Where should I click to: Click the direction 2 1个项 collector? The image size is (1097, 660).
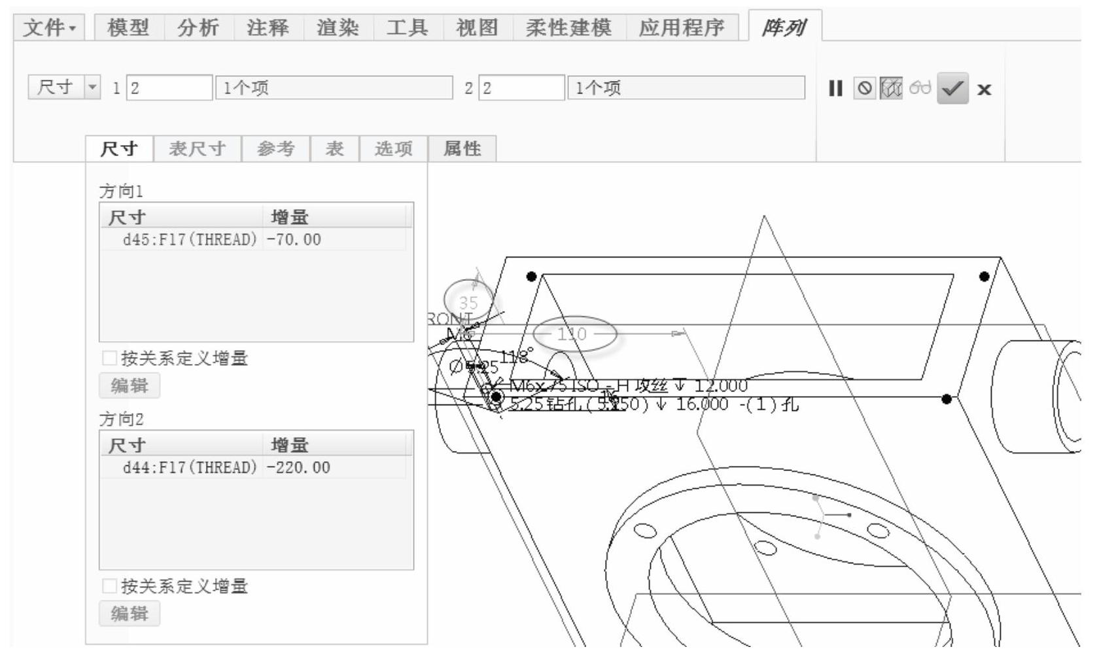tap(686, 88)
